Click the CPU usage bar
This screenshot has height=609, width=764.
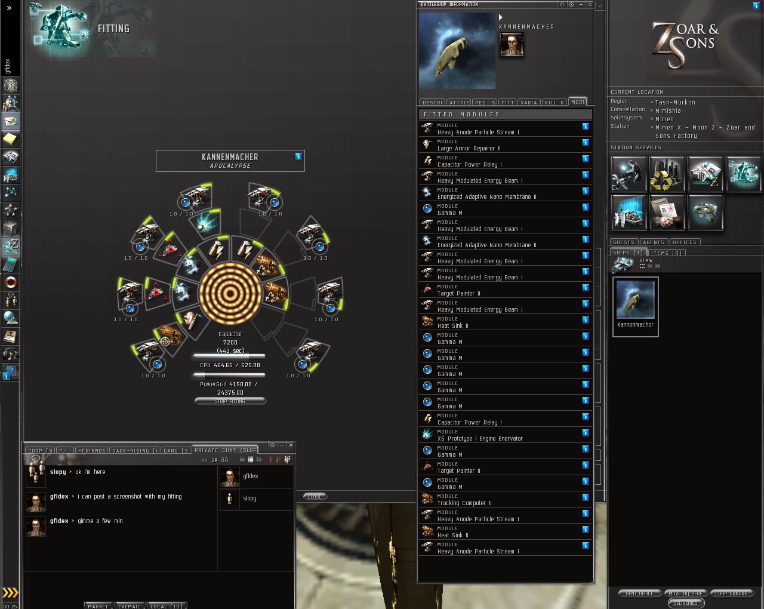(x=230, y=357)
